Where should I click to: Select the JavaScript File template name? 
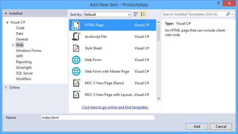[96, 37]
